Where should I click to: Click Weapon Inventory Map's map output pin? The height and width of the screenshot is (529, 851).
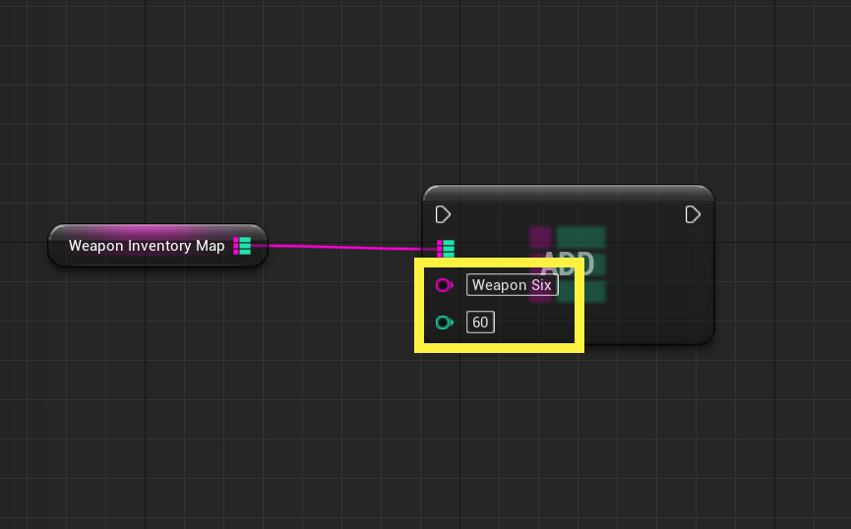tap(242, 246)
